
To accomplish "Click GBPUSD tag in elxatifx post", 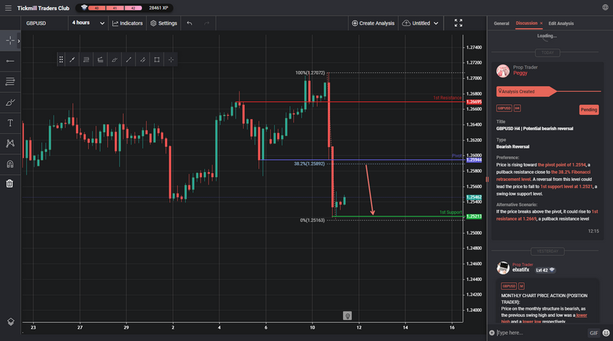I will [x=509, y=286].
